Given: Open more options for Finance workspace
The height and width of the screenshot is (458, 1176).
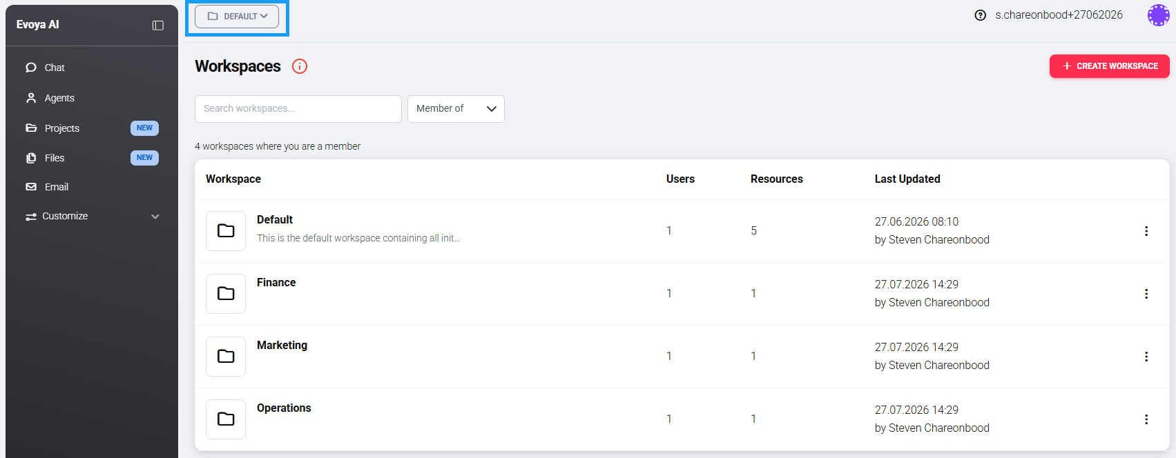Looking at the screenshot, I should (x=1146, y=294).
